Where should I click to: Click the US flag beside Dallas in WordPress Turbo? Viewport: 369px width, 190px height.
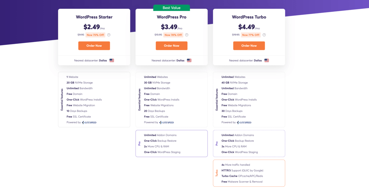tap(267, 60)
